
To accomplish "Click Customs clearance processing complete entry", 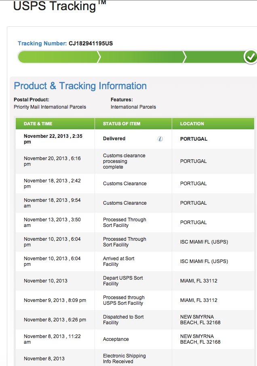I will pyautogui.click(x=124, y=161).
